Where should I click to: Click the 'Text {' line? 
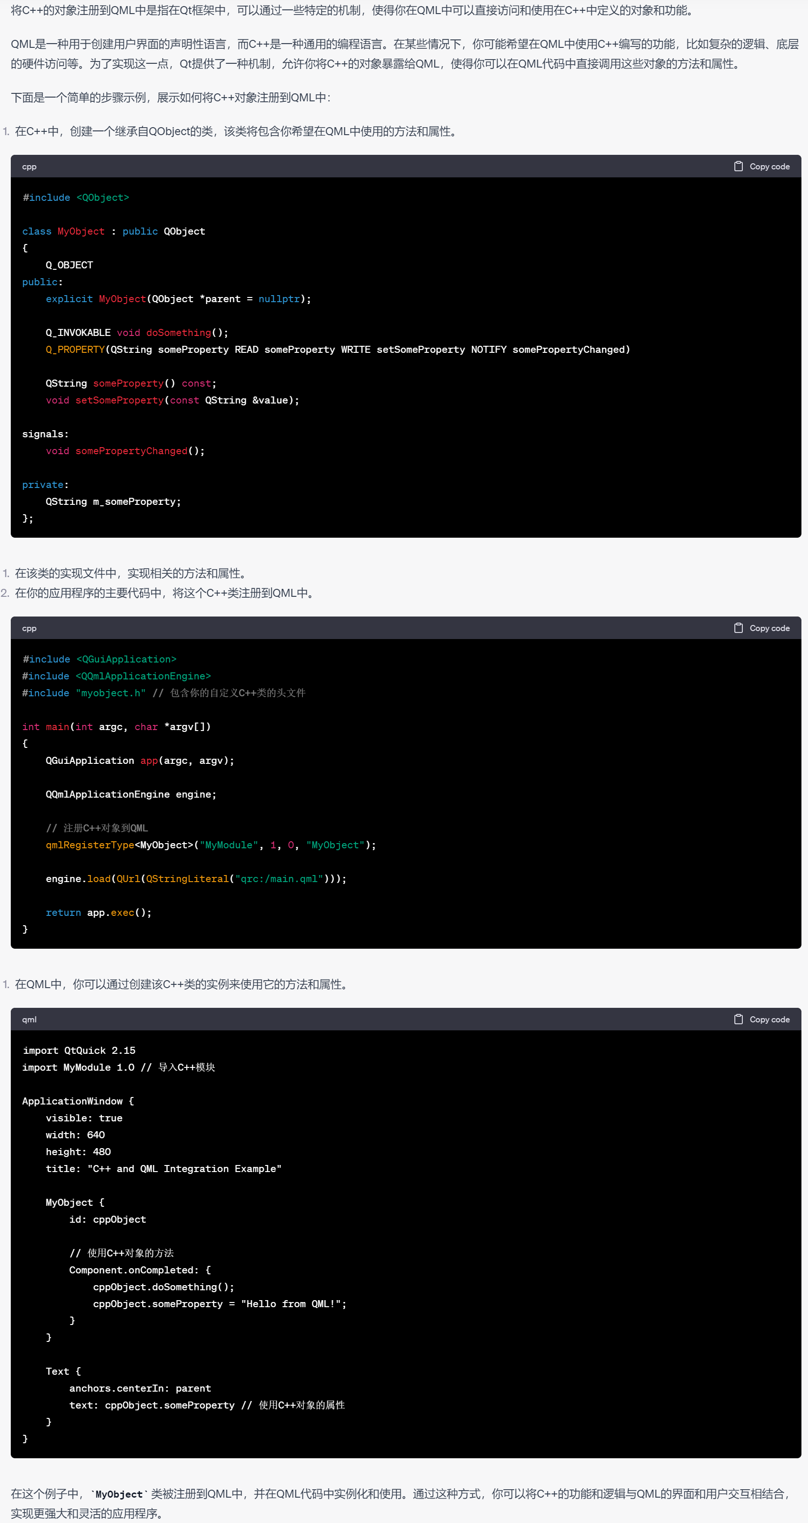63,1371
